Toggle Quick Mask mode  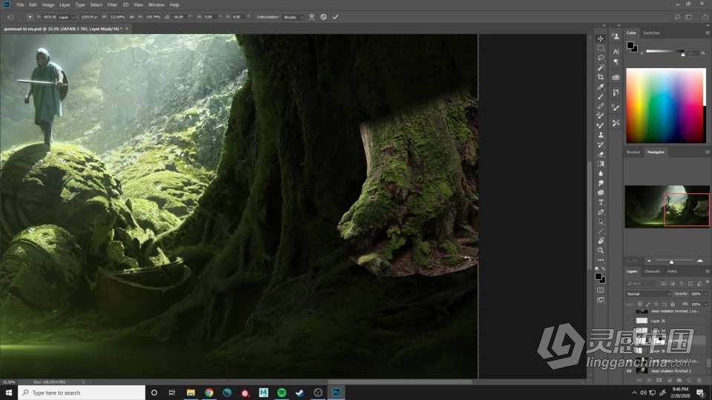tap(601, 290)
